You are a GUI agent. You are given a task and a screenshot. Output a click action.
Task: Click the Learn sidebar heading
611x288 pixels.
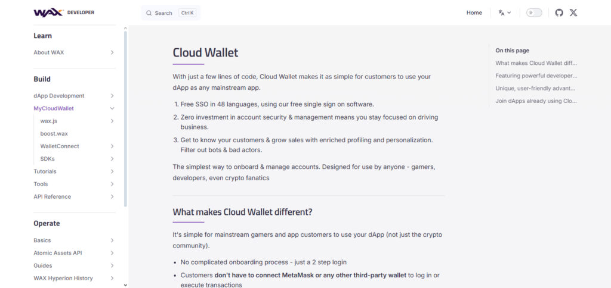42,36
